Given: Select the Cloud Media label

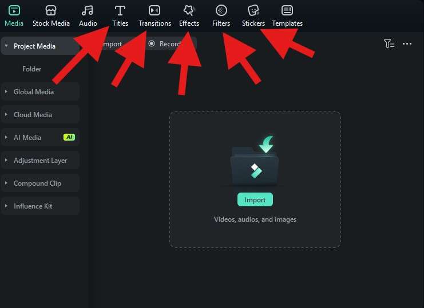Looking at the screenshot, I should [x=33, y=115].
